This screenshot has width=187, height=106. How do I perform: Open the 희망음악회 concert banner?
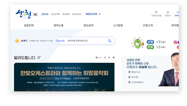coord(64,77)
